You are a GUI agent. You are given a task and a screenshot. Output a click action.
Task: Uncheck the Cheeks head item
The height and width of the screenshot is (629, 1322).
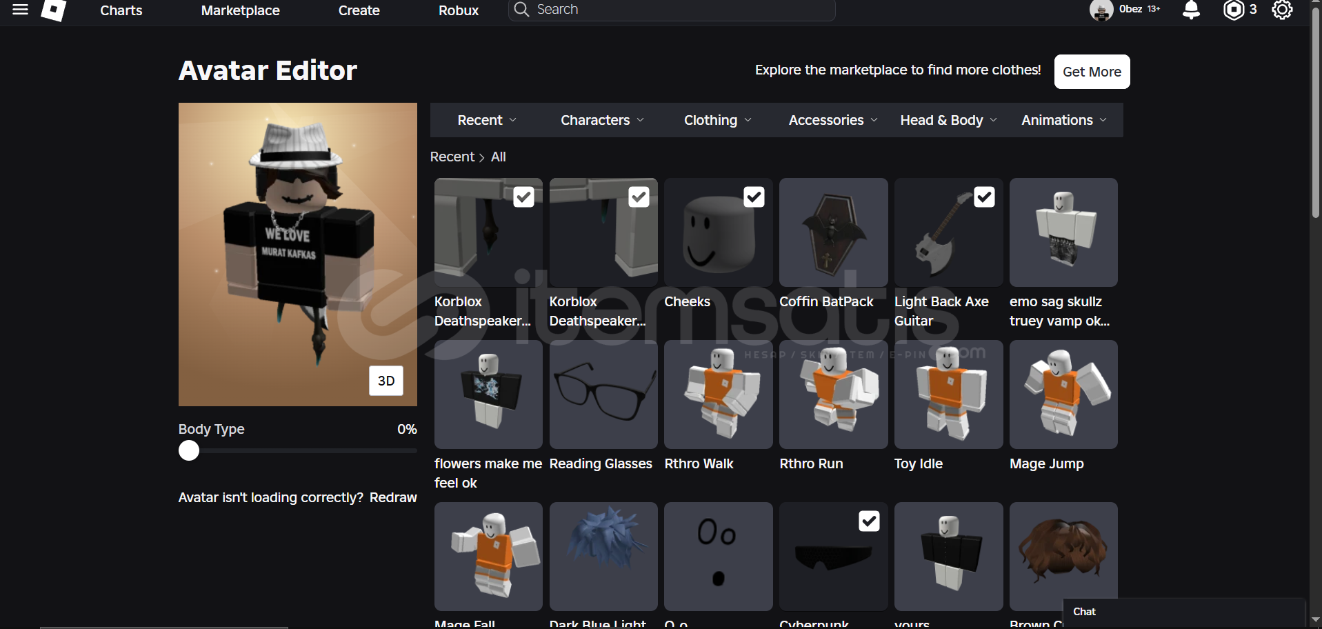click(x=754, y=197)
